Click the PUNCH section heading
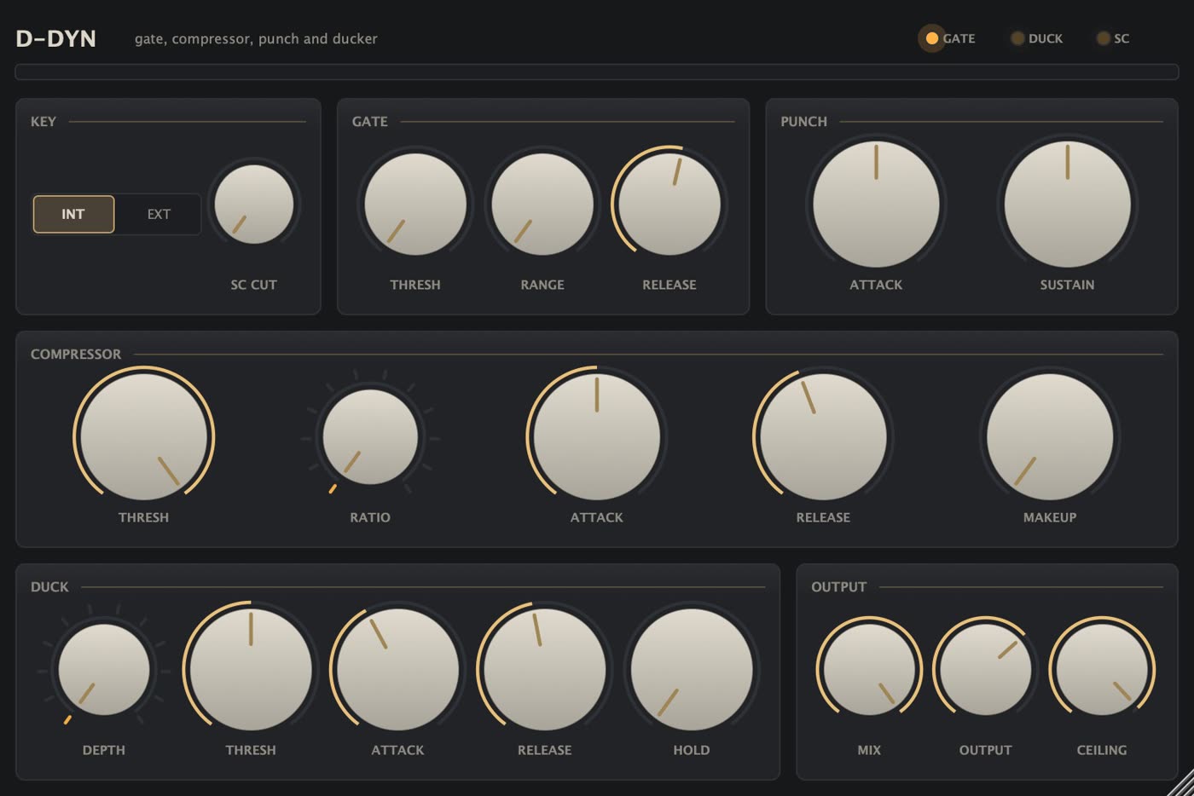 point(804,121)
